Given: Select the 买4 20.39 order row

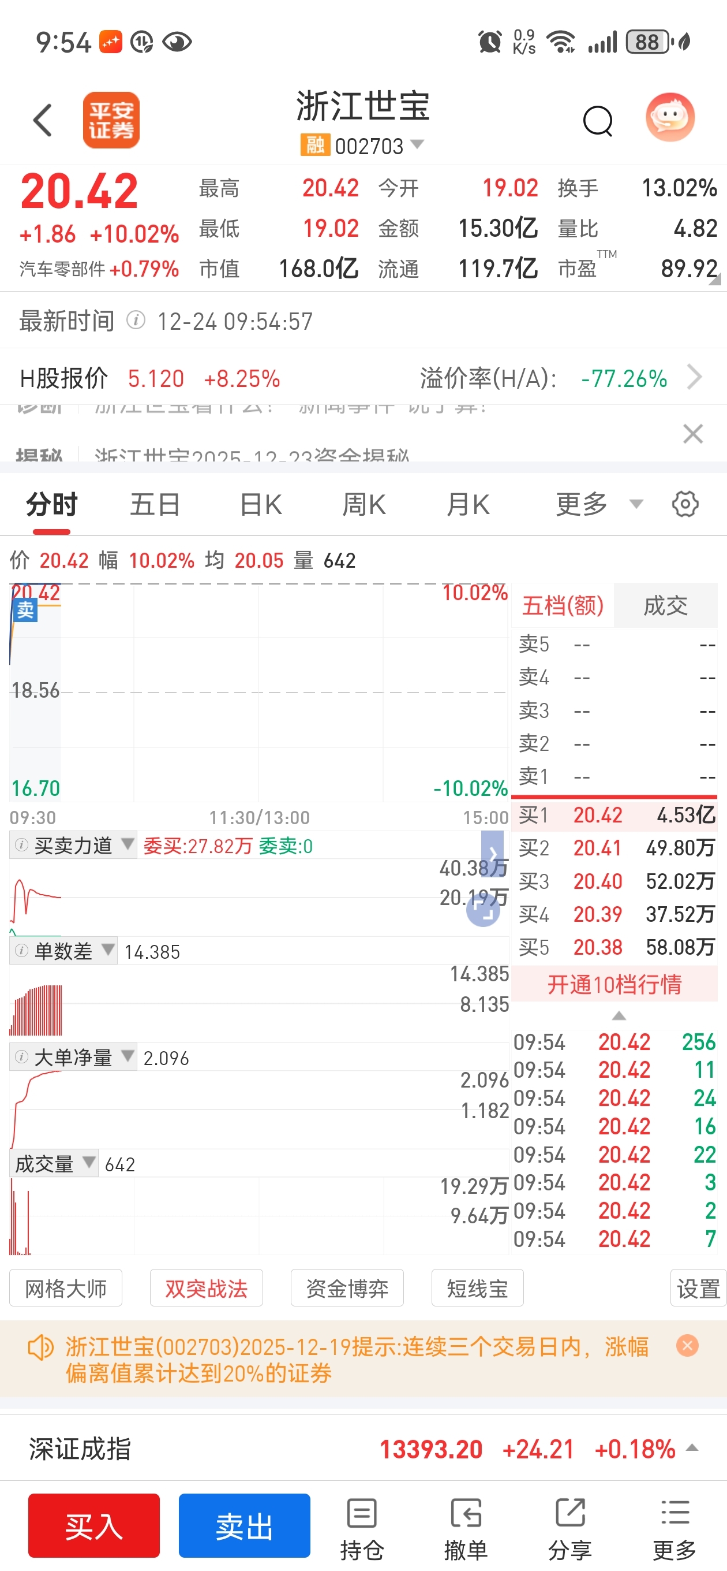Looking at the screenshot, I should (x=614, y=914).
